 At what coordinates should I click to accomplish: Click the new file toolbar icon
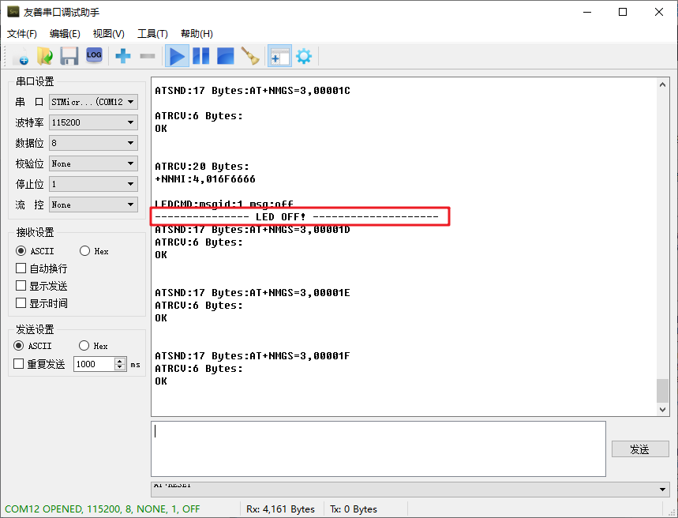pos(21,56)
